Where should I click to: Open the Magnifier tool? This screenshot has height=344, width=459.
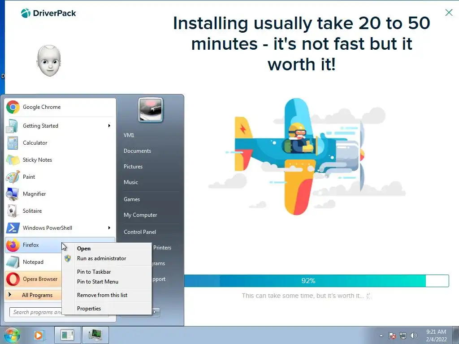pyautogui.click(x=61, y=193)
